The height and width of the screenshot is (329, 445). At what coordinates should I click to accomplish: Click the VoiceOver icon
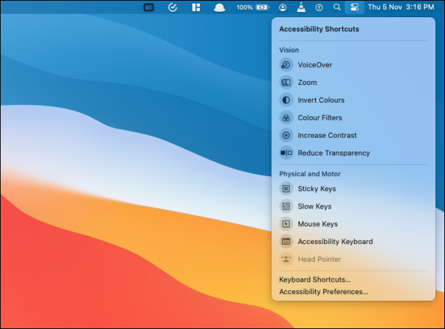(286, 65)
